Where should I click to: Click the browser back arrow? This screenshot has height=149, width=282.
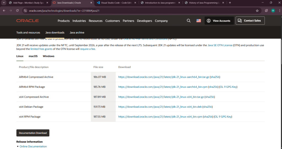tap(4, 11)
